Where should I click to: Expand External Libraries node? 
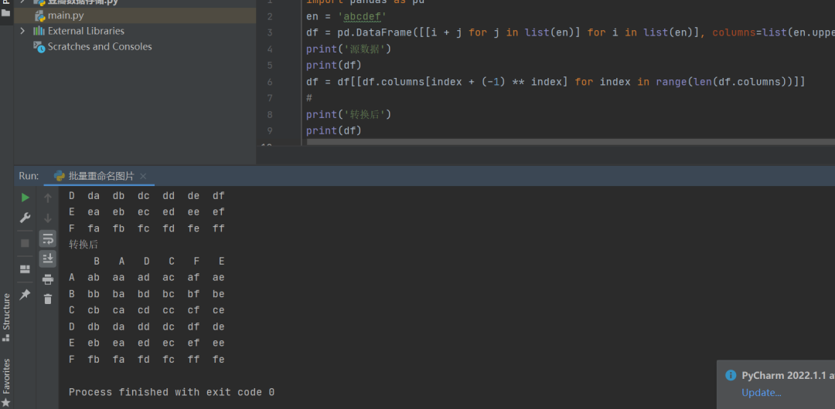pyautogui.click(x=22, y=31)
